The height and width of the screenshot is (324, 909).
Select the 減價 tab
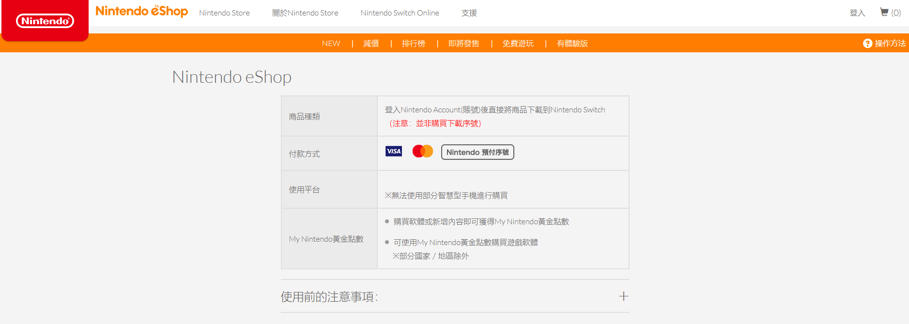click(x=371, y=44)
